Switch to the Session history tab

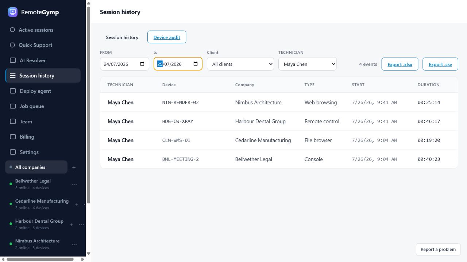122,37
